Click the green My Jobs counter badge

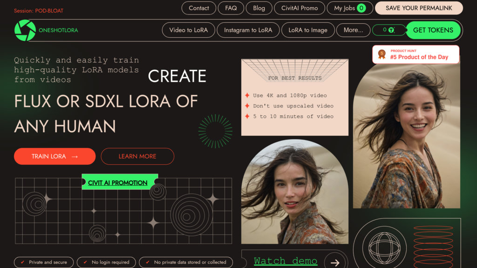(x=361, y=8)
